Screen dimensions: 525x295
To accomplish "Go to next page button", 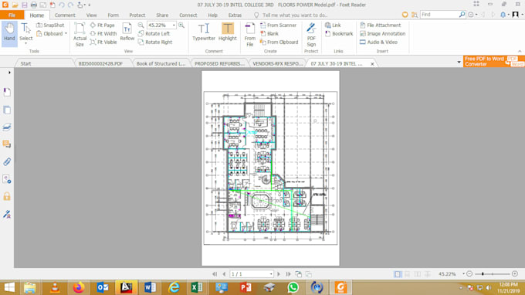I will (x=279, y=274).
